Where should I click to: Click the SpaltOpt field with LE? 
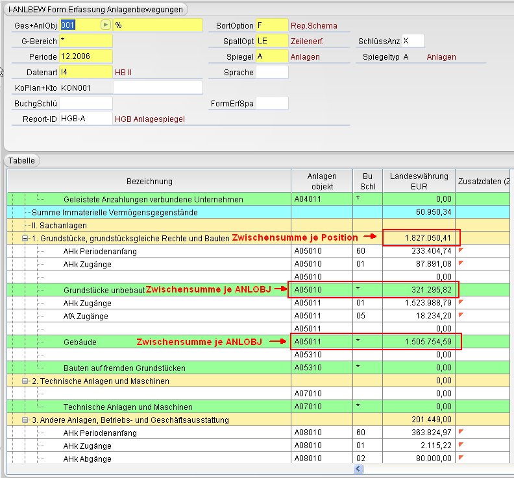(x=272, y=41)
